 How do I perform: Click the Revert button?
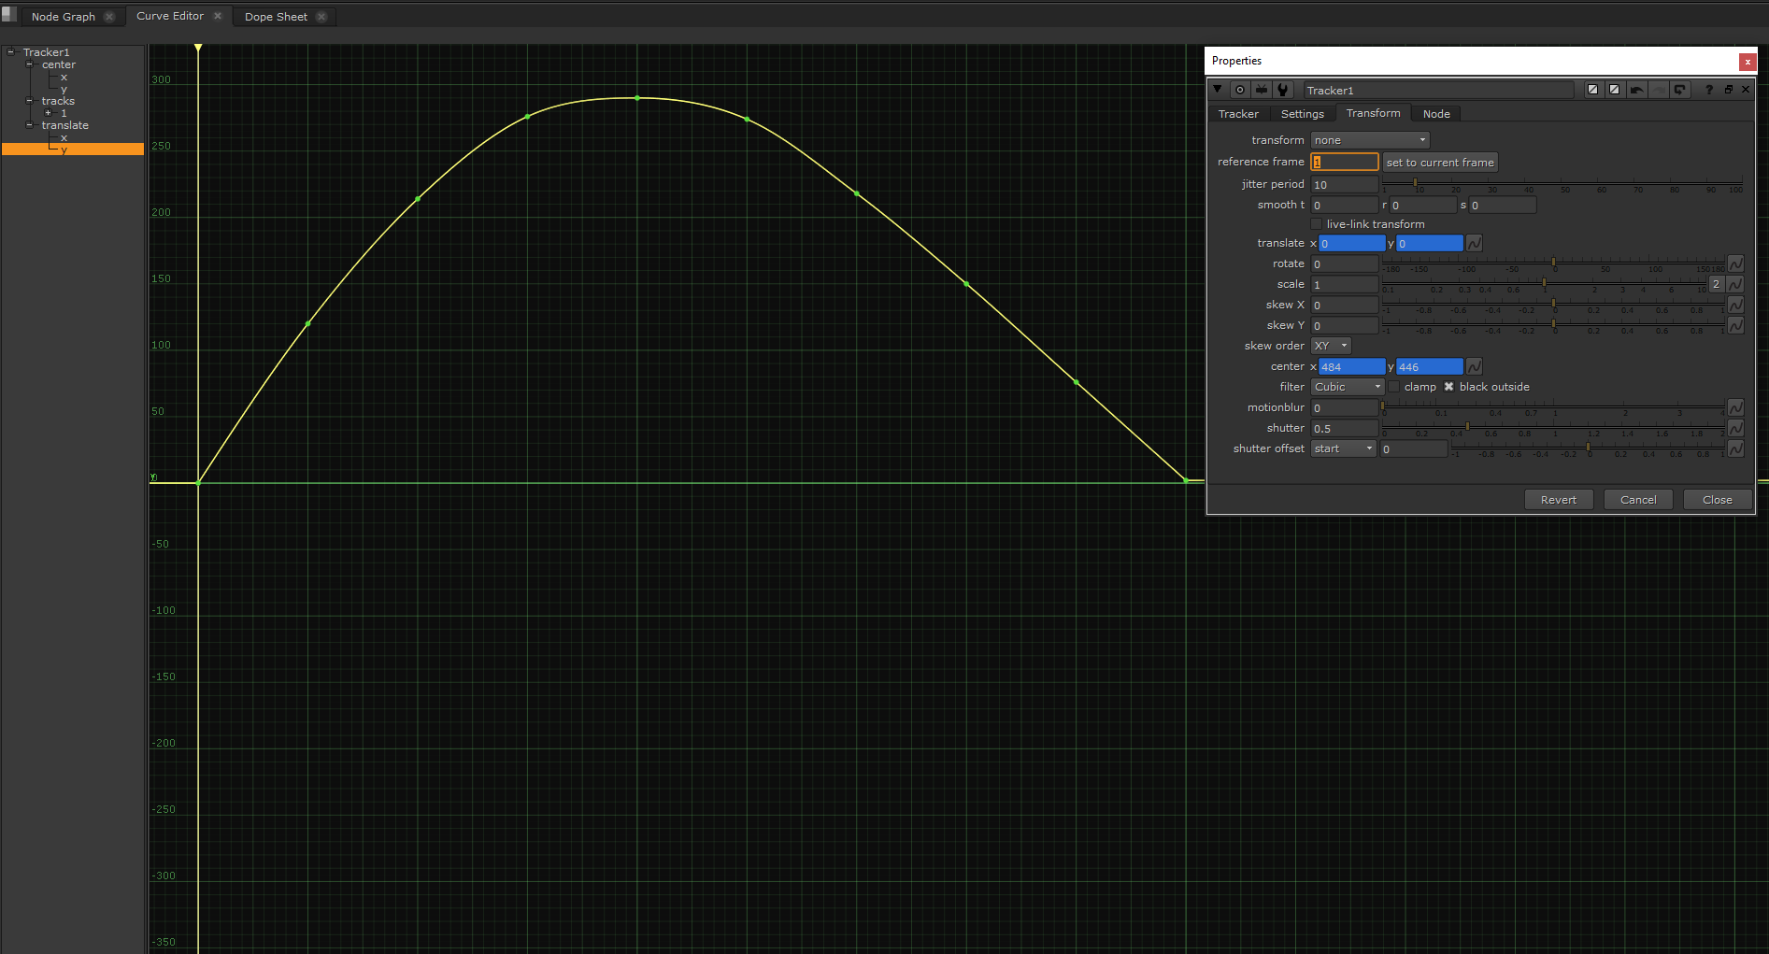click(1558, 499)
